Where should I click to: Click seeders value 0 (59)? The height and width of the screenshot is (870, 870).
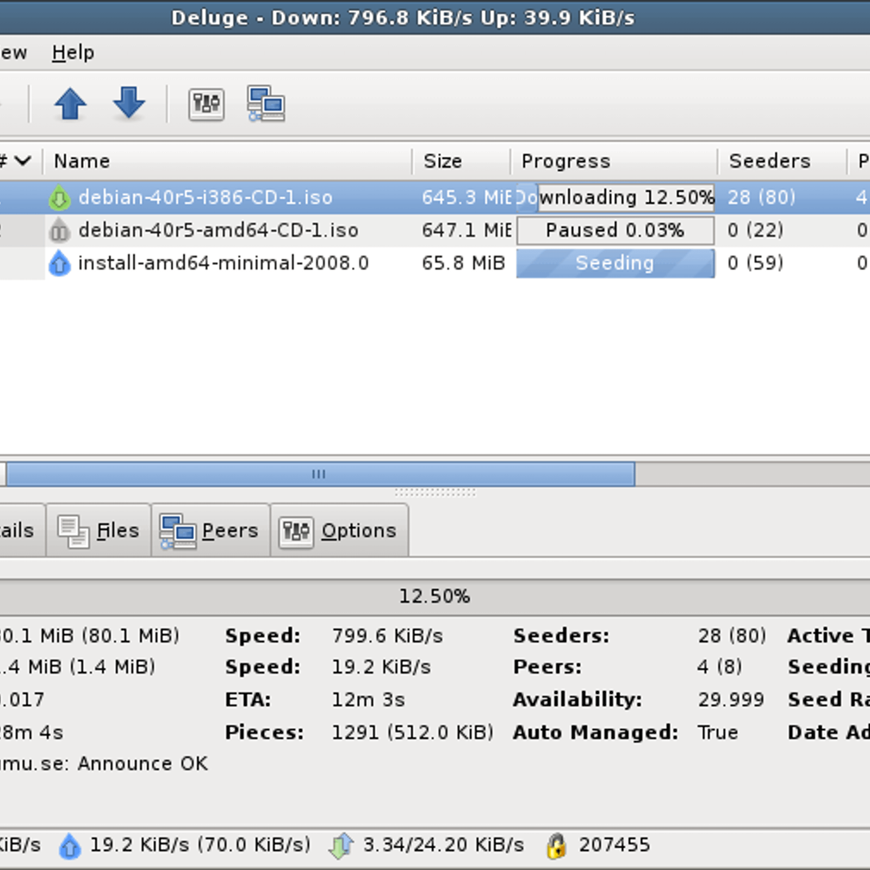(755, 263)
